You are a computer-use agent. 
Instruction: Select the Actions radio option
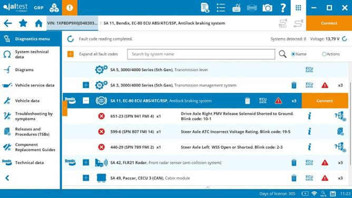pyautogui.click(x=324, y=54)
